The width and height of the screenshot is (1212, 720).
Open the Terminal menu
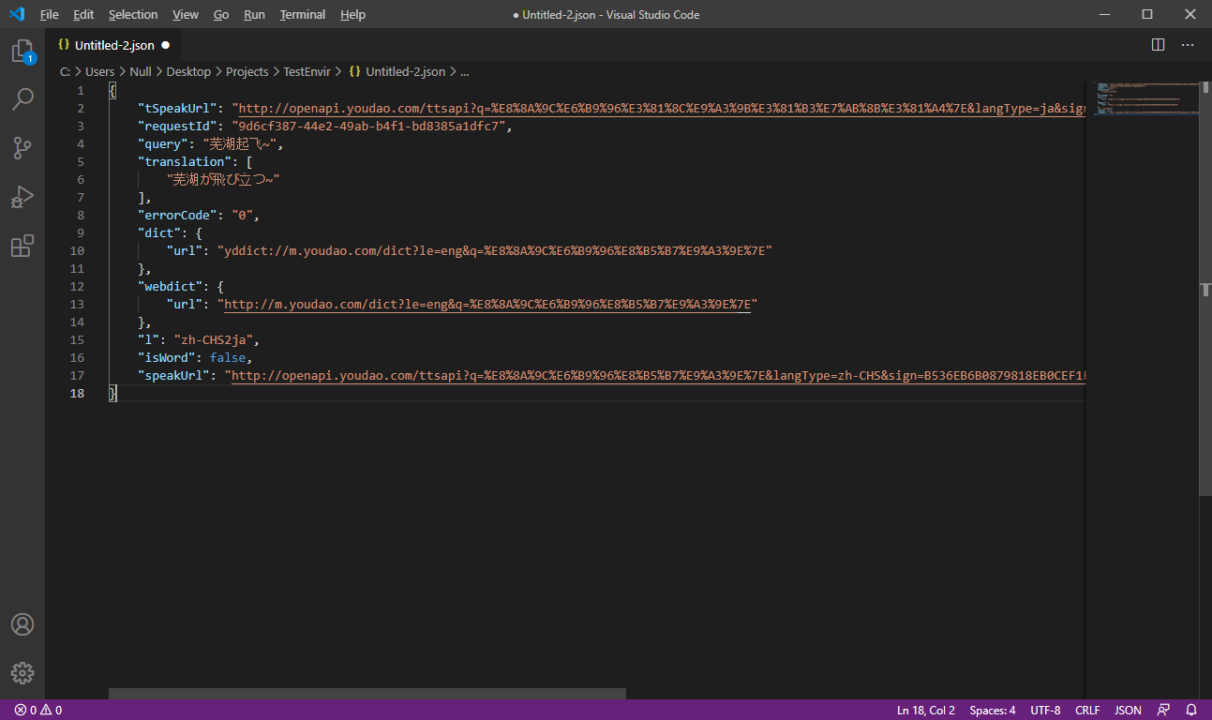click(303, 14)
